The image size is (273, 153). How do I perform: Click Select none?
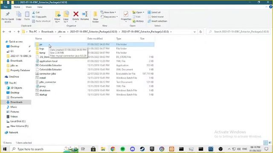pos(156,17)
